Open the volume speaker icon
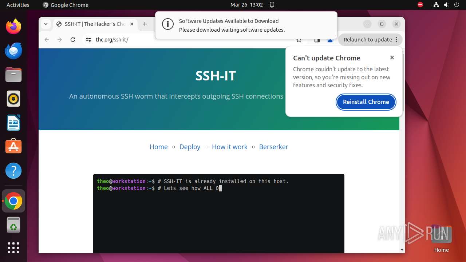 (447, 5)
